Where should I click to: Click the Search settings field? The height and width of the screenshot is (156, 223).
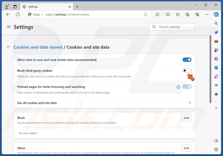point(172,27)
